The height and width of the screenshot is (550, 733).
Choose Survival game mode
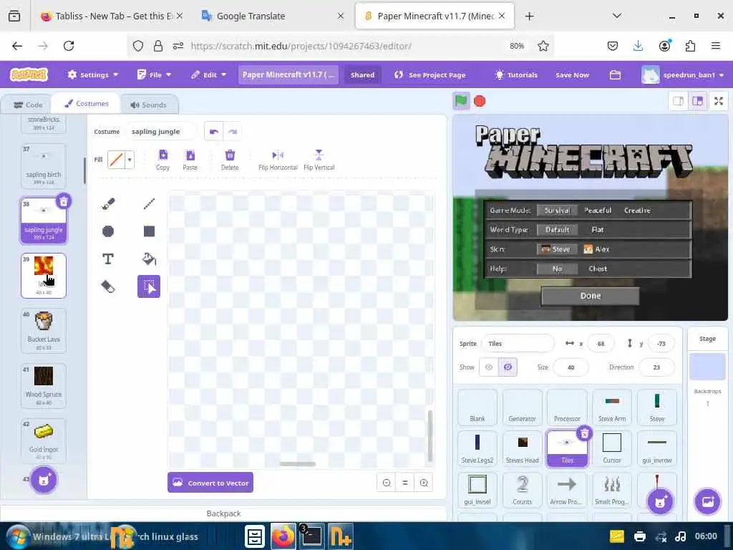[557, 211]
